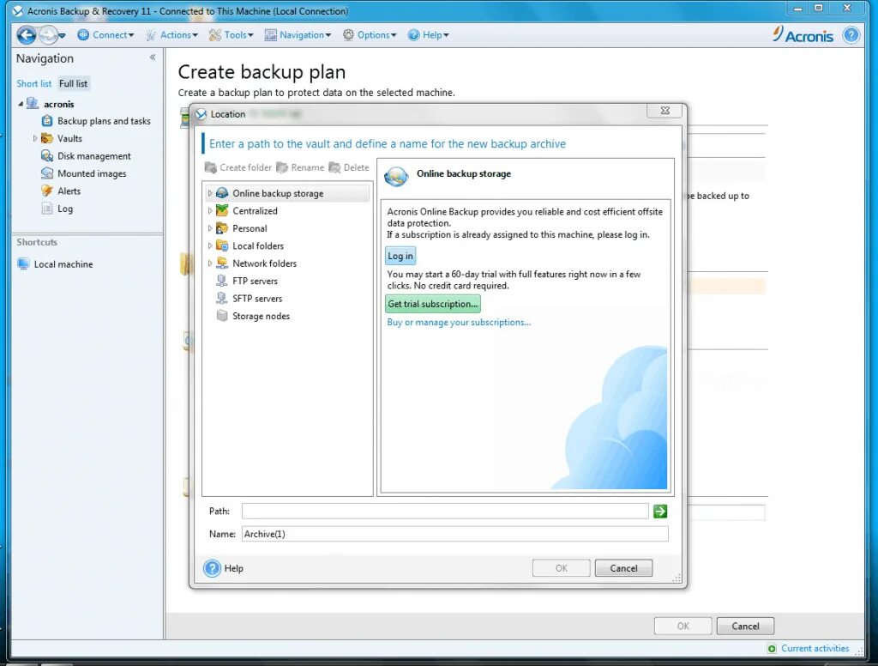Select Storage nodes text in location tree
Screen dimensions: 878x666
(x=261, y=316)
